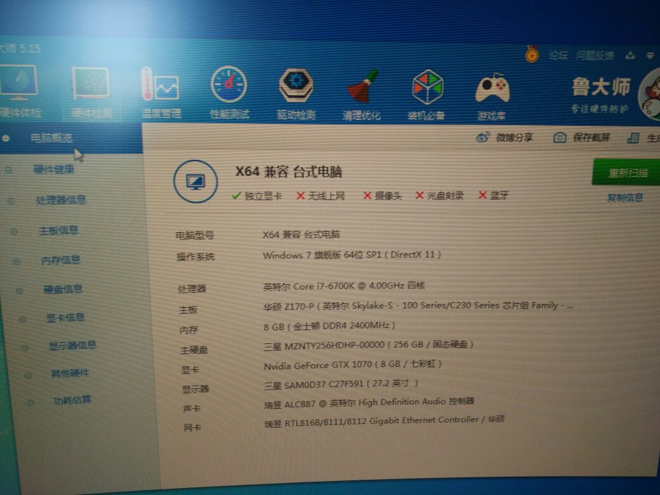Screen dimensions: 660x495
Task: Click the 'X64 兼容 台式电脑' heading
Action: (x=288, y=172)
